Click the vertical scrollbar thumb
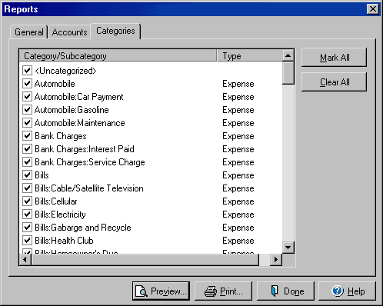Screen dimensions: 383x306 coord(288,73)
